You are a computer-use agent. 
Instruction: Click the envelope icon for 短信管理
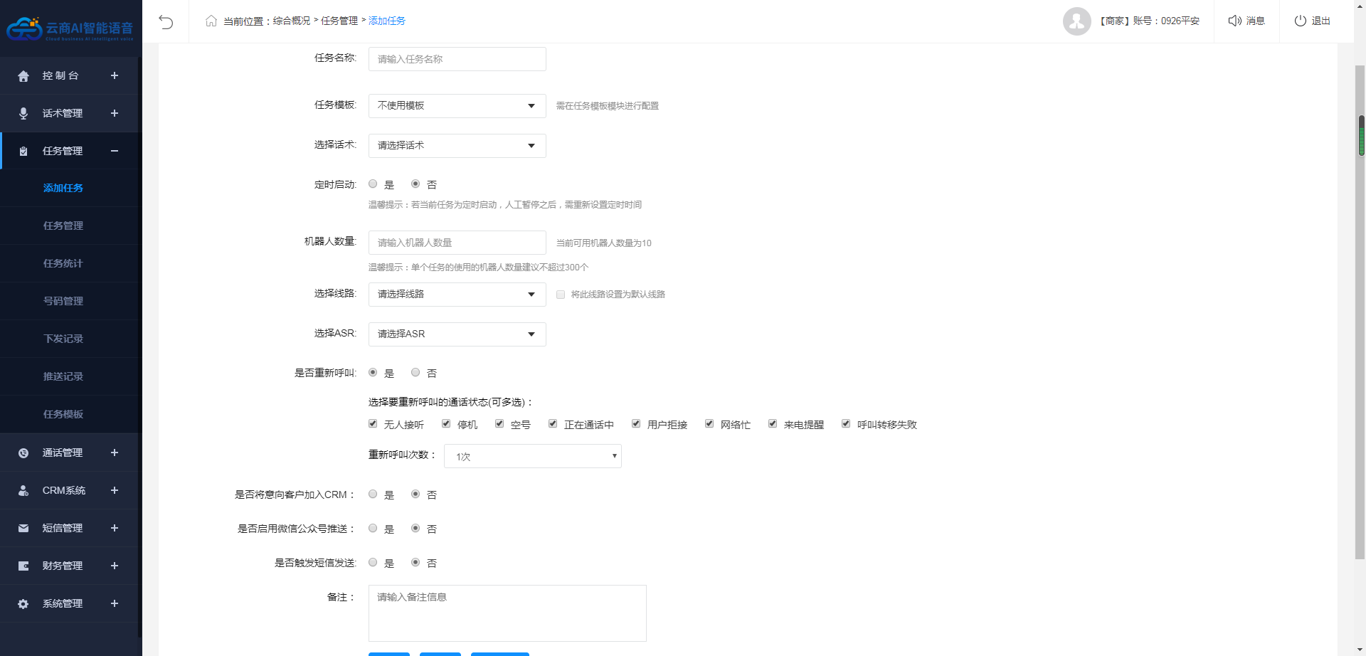tap(23, 528)
